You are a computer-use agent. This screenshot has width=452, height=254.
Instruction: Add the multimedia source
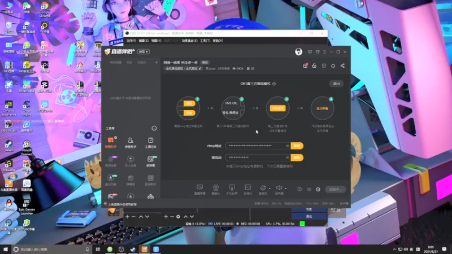pyautogui.click(x=247, y=190)
